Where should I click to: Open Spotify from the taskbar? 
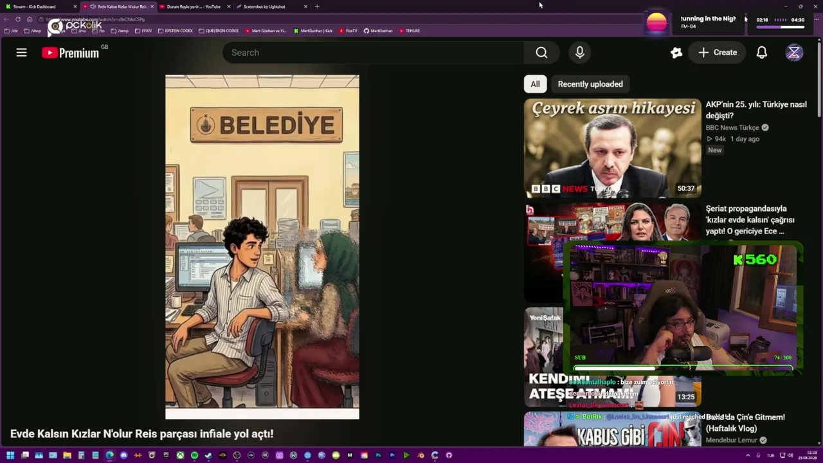tap(194, 455)
